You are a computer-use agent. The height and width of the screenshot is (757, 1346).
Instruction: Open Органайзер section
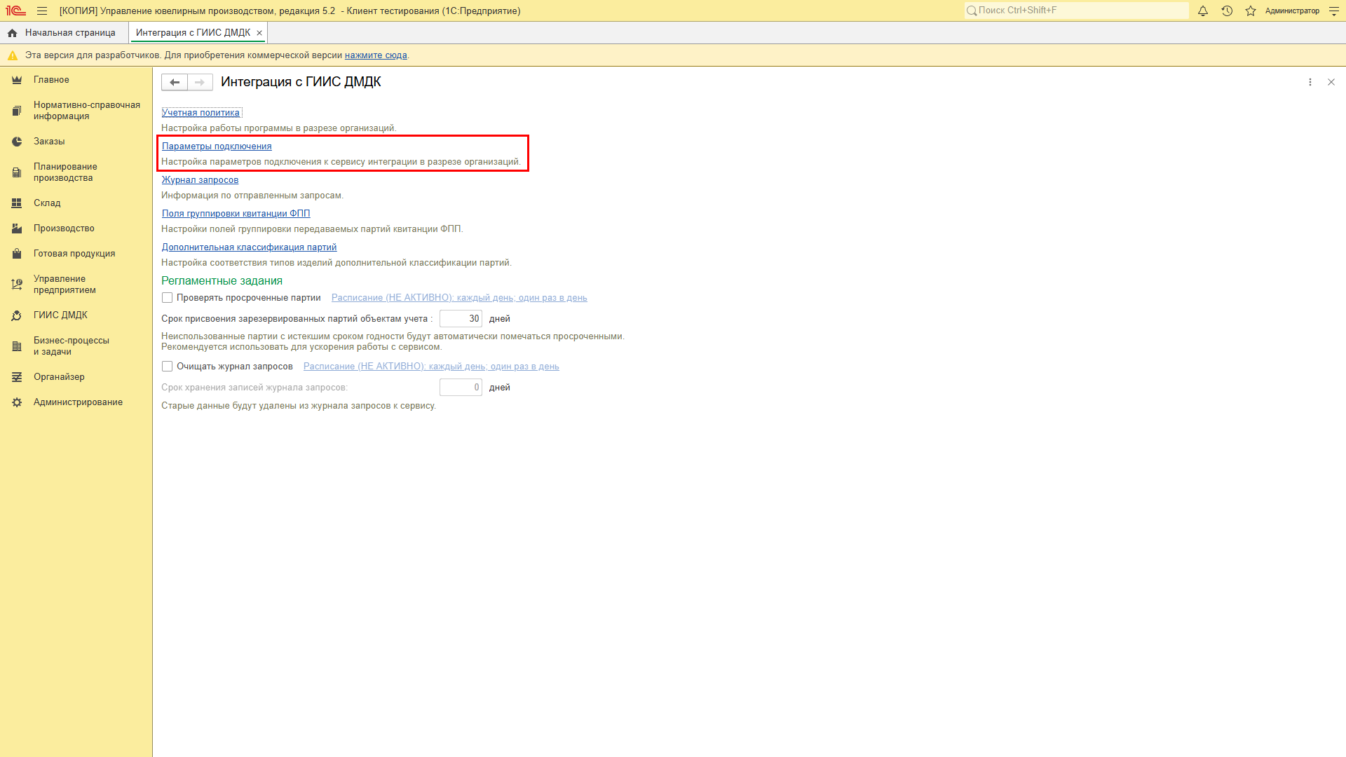[x=59, y=377]
